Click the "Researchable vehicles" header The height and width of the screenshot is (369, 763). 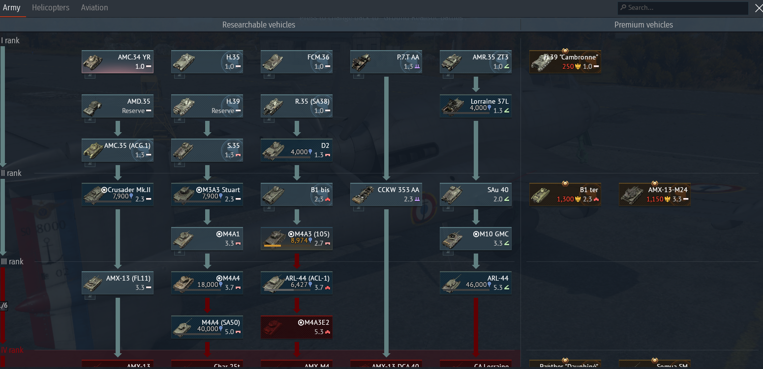(259, 25)
